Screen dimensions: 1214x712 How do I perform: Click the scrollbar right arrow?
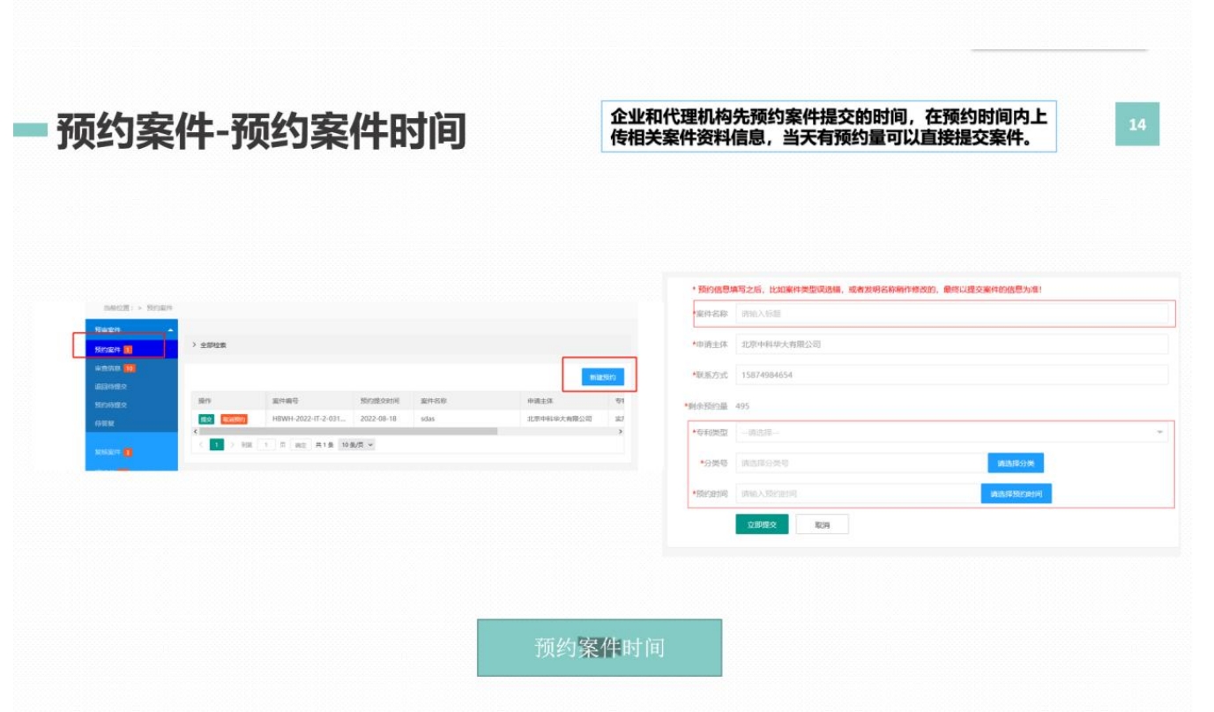coord(620,432)
